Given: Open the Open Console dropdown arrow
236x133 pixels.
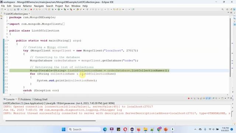Looking at the screenshot, I should (x=225, y=98).
